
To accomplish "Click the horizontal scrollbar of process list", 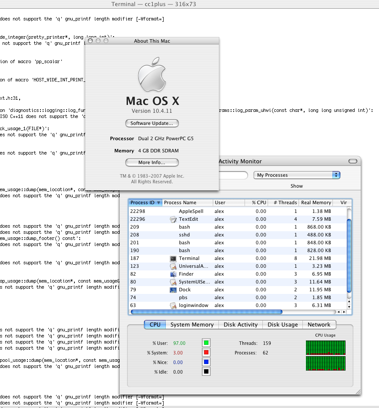I will point(207,312).
